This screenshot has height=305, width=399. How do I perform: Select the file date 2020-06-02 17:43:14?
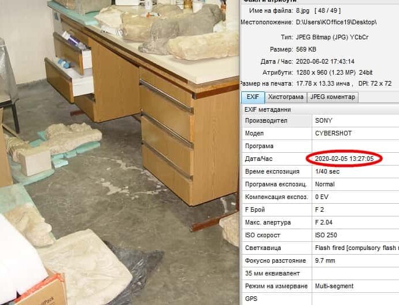pos(325,61)
